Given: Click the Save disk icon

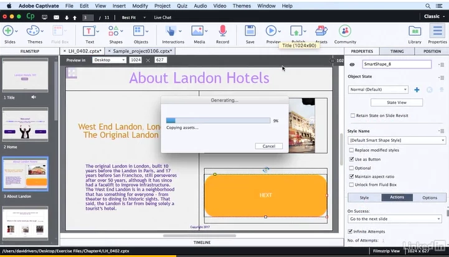Looking at the screenshot, I should (x=250, y=30).
